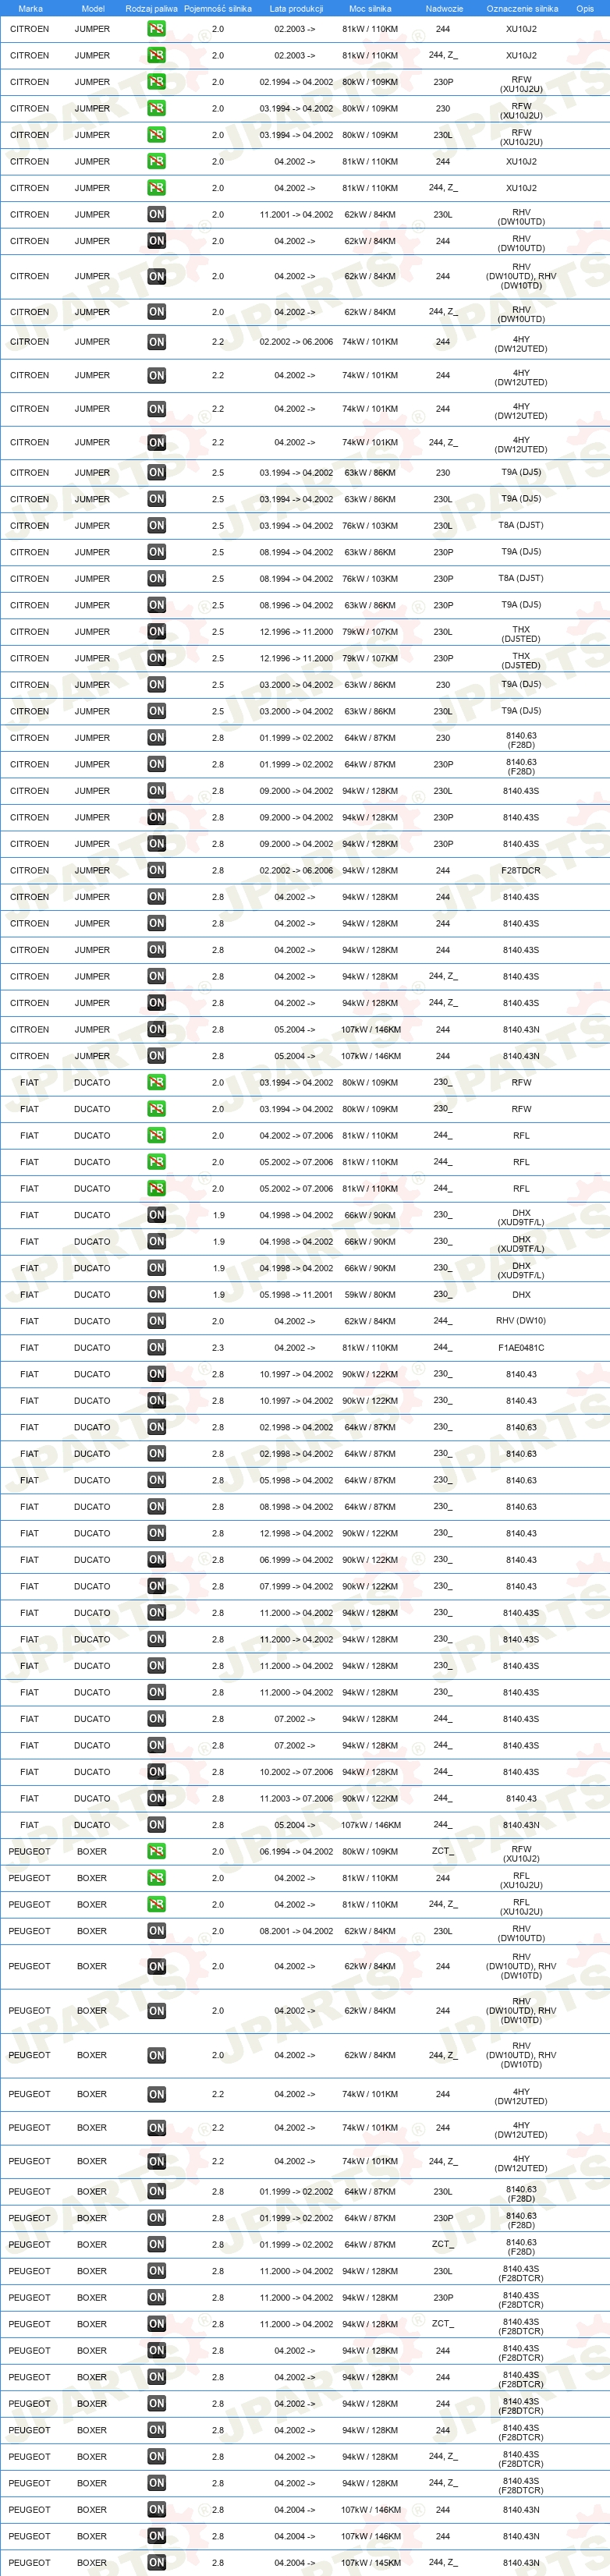The height and width of the screenshot is (2576, 610).
Task: Click diesel ON icon in Citroen 08.1996 T9A row
Action: 156,605
